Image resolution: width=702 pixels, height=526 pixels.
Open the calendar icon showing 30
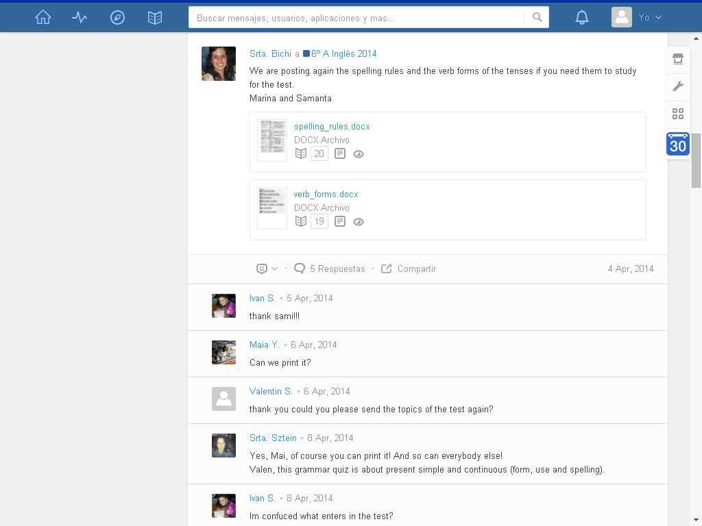point(677,144)
